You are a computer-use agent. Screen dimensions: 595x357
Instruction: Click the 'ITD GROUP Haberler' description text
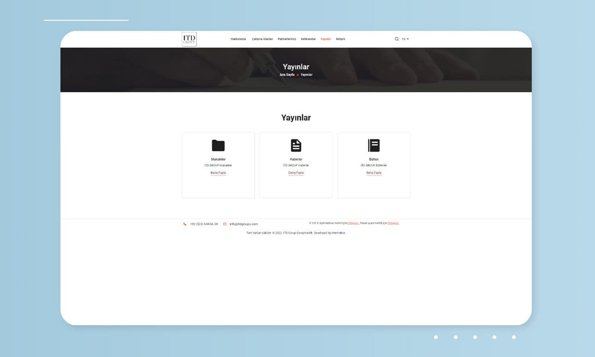pos(296,165)
